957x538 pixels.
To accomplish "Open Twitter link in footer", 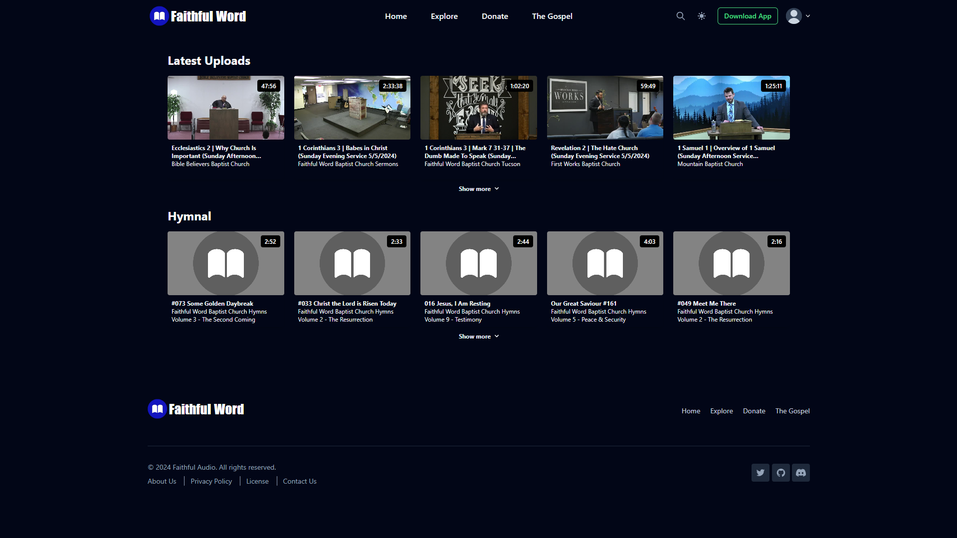I will (760, 473).
